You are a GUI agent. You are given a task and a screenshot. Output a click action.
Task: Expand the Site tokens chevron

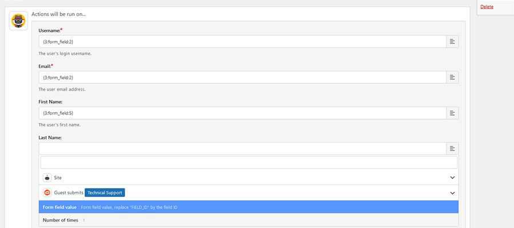pyautogui.click(x=452, y=178)
